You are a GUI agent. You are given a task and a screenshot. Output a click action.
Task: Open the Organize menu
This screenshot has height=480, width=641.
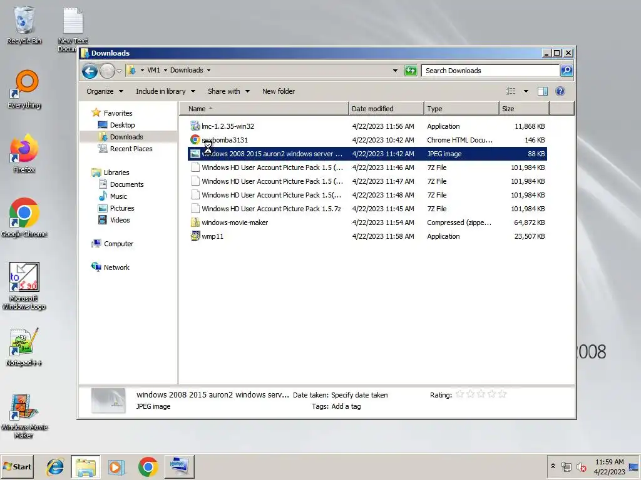click(x=105, y=91)
